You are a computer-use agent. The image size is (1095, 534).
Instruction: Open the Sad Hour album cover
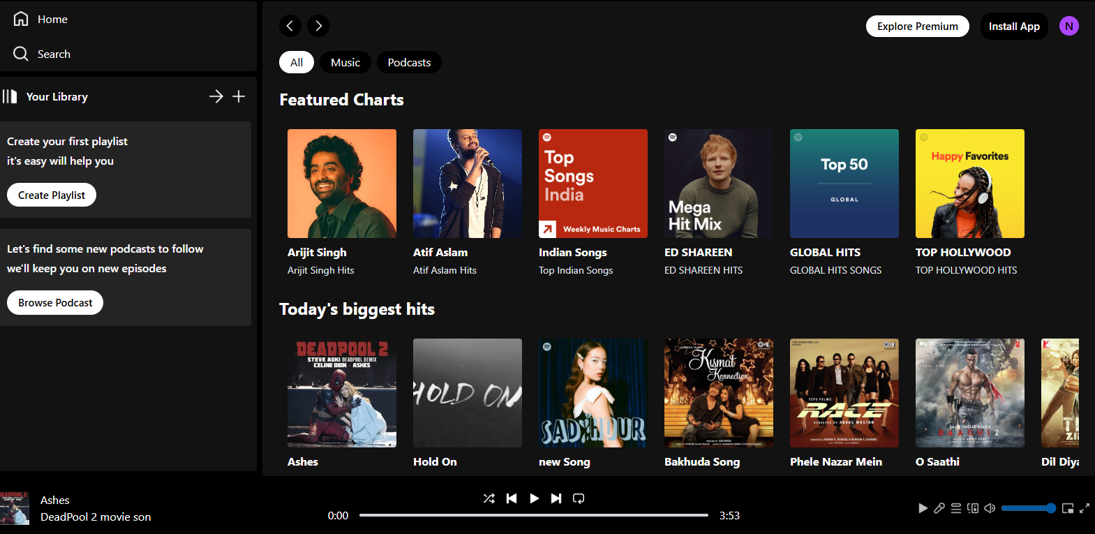(x=593, y=393)
